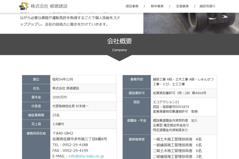The width and height of the screenshot is (239, 159).
Task: Open the 舗装見積り menu item
Action: pyautogui.click(x=208, y=6)
